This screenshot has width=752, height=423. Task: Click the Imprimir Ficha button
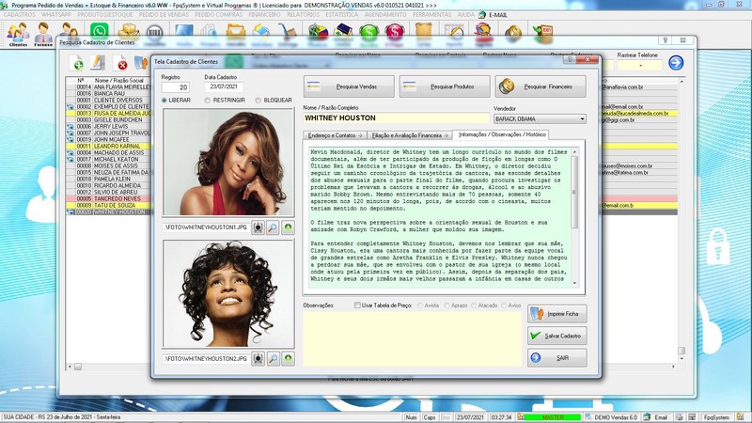coord(556,314)
